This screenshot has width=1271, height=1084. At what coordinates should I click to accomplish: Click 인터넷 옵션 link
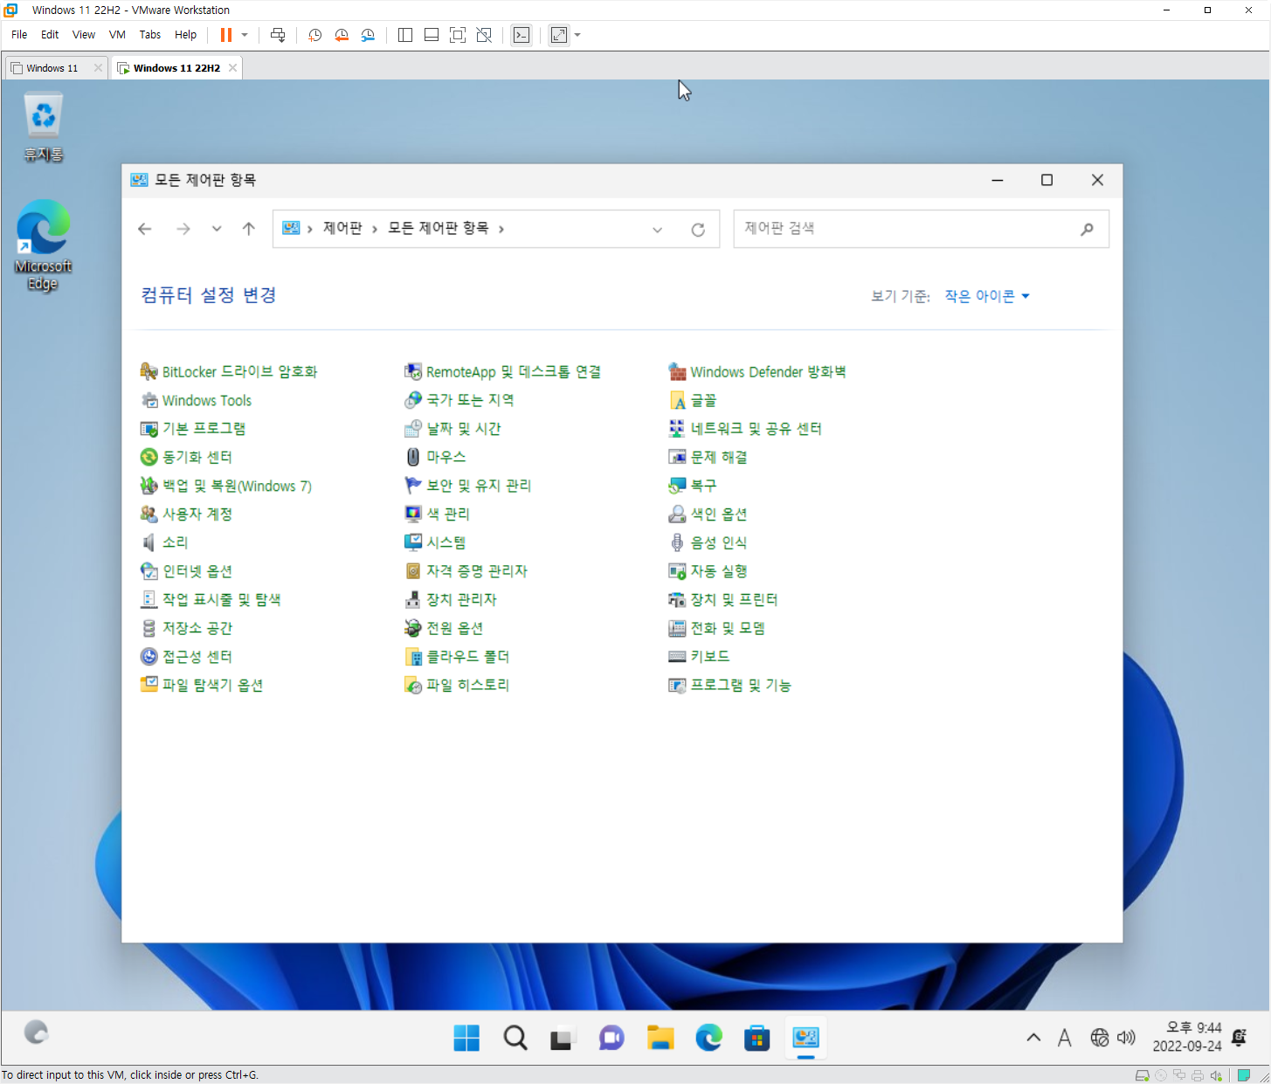[x=197, y=571]
